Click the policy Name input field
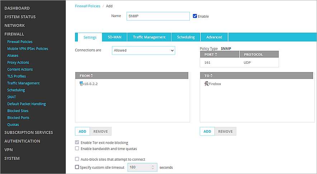This screenshot has width=317, height=174. pos(158,16)
